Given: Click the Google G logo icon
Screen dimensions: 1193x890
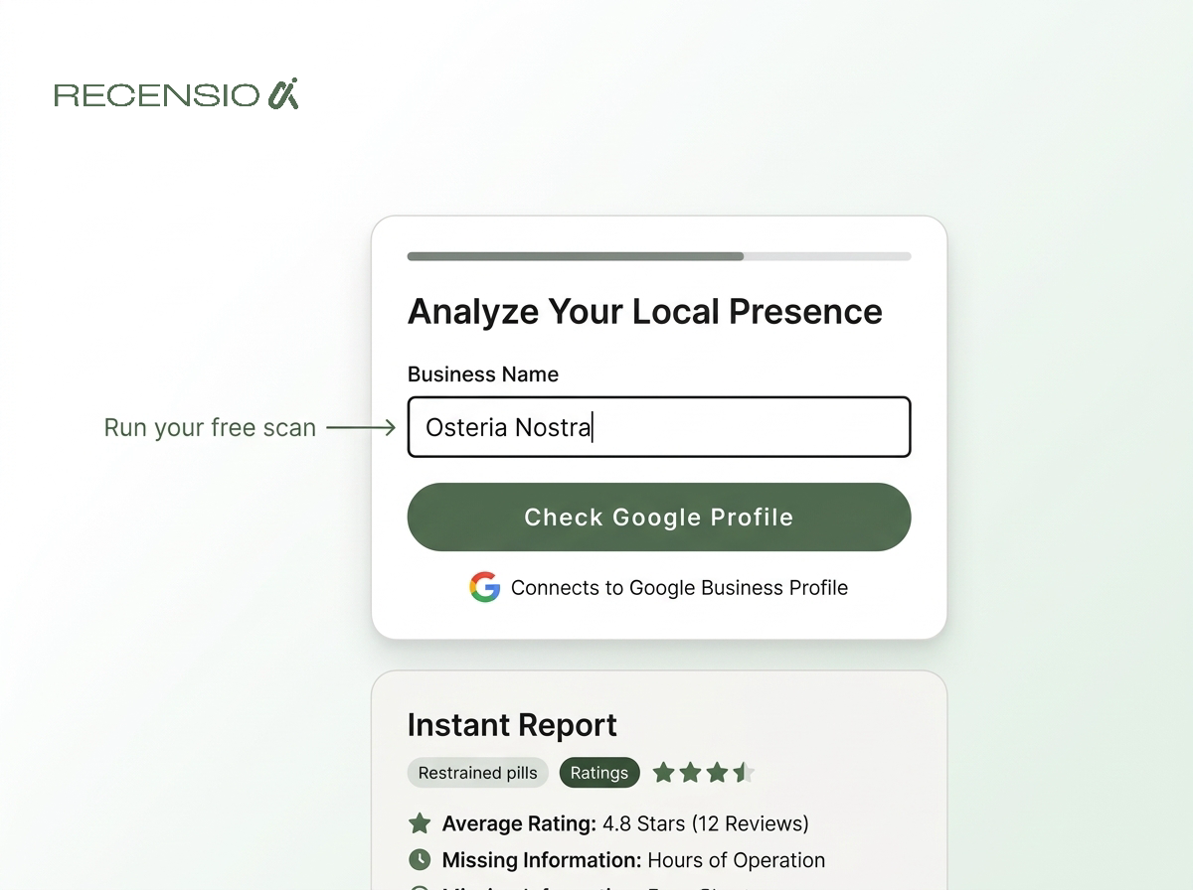Looking at the screenshot, I should pyautogui.click(x=484, y=587).
